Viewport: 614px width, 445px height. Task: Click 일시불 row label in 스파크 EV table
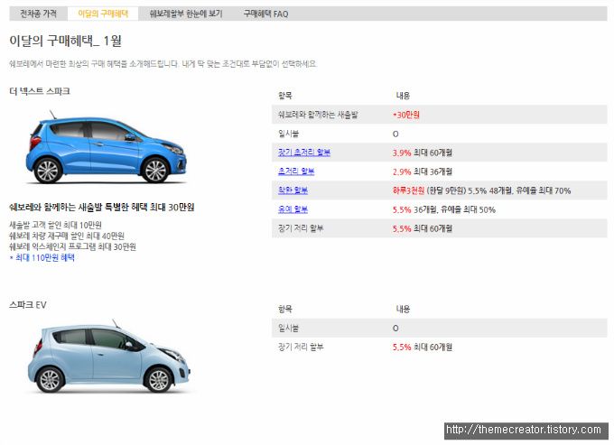288,328
